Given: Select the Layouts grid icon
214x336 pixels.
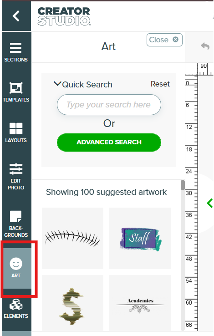Looking at the screenshot, I should click(x=16, y=128).
